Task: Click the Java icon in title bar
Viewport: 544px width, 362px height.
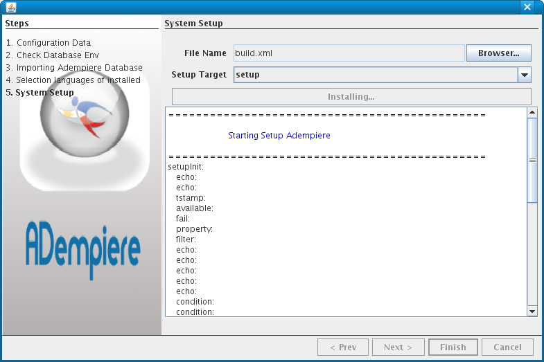Action: pyautogui.click(x=11, y=7)
